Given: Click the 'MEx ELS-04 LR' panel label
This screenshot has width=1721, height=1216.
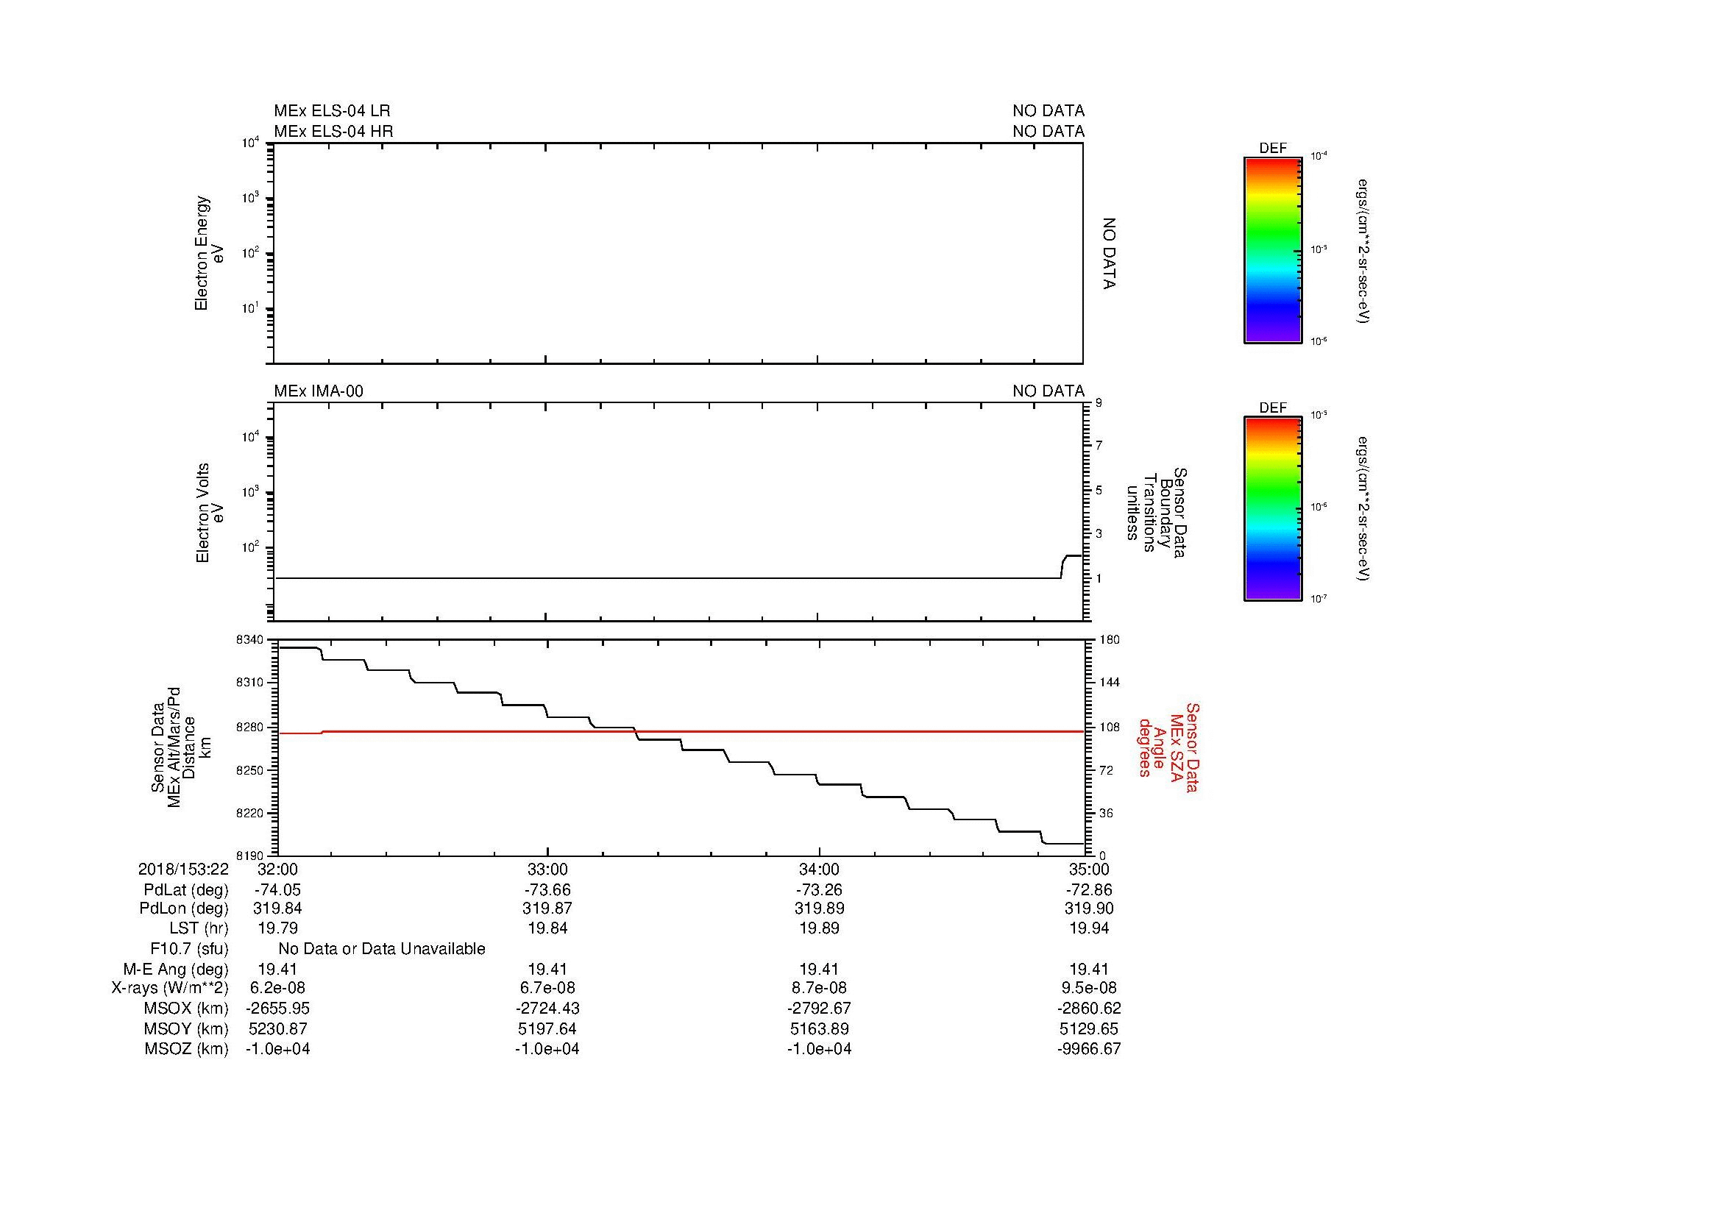Looking at the screenshot, I should tap(331, 111).
